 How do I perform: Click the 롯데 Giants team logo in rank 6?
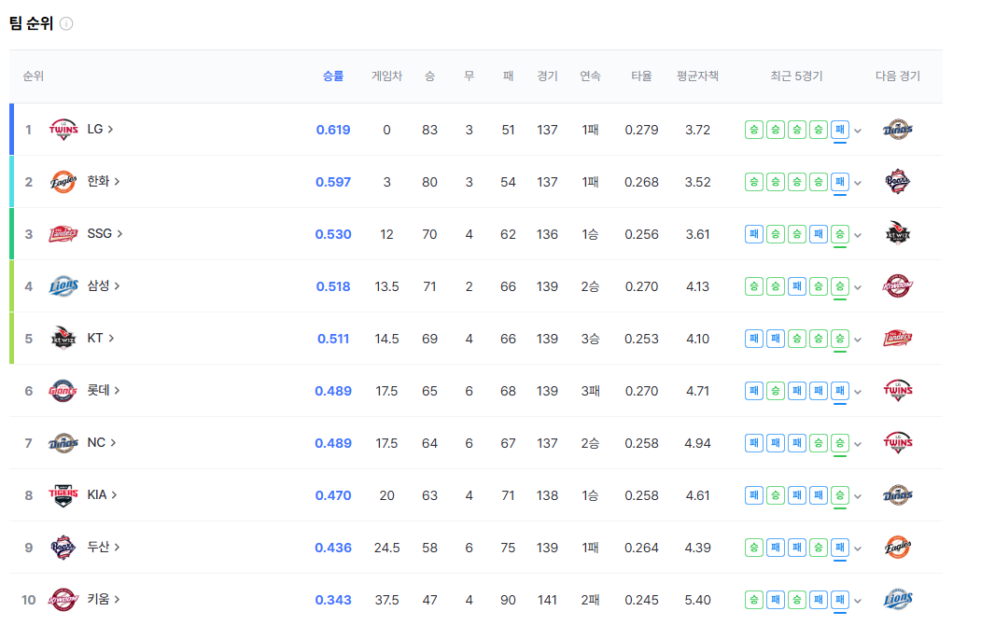click(x=63, y=391)
